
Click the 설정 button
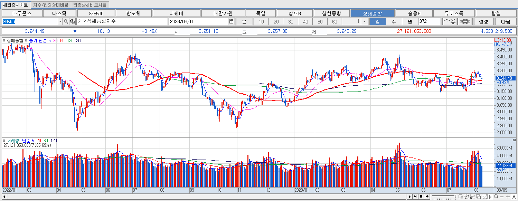coord(484,21)
